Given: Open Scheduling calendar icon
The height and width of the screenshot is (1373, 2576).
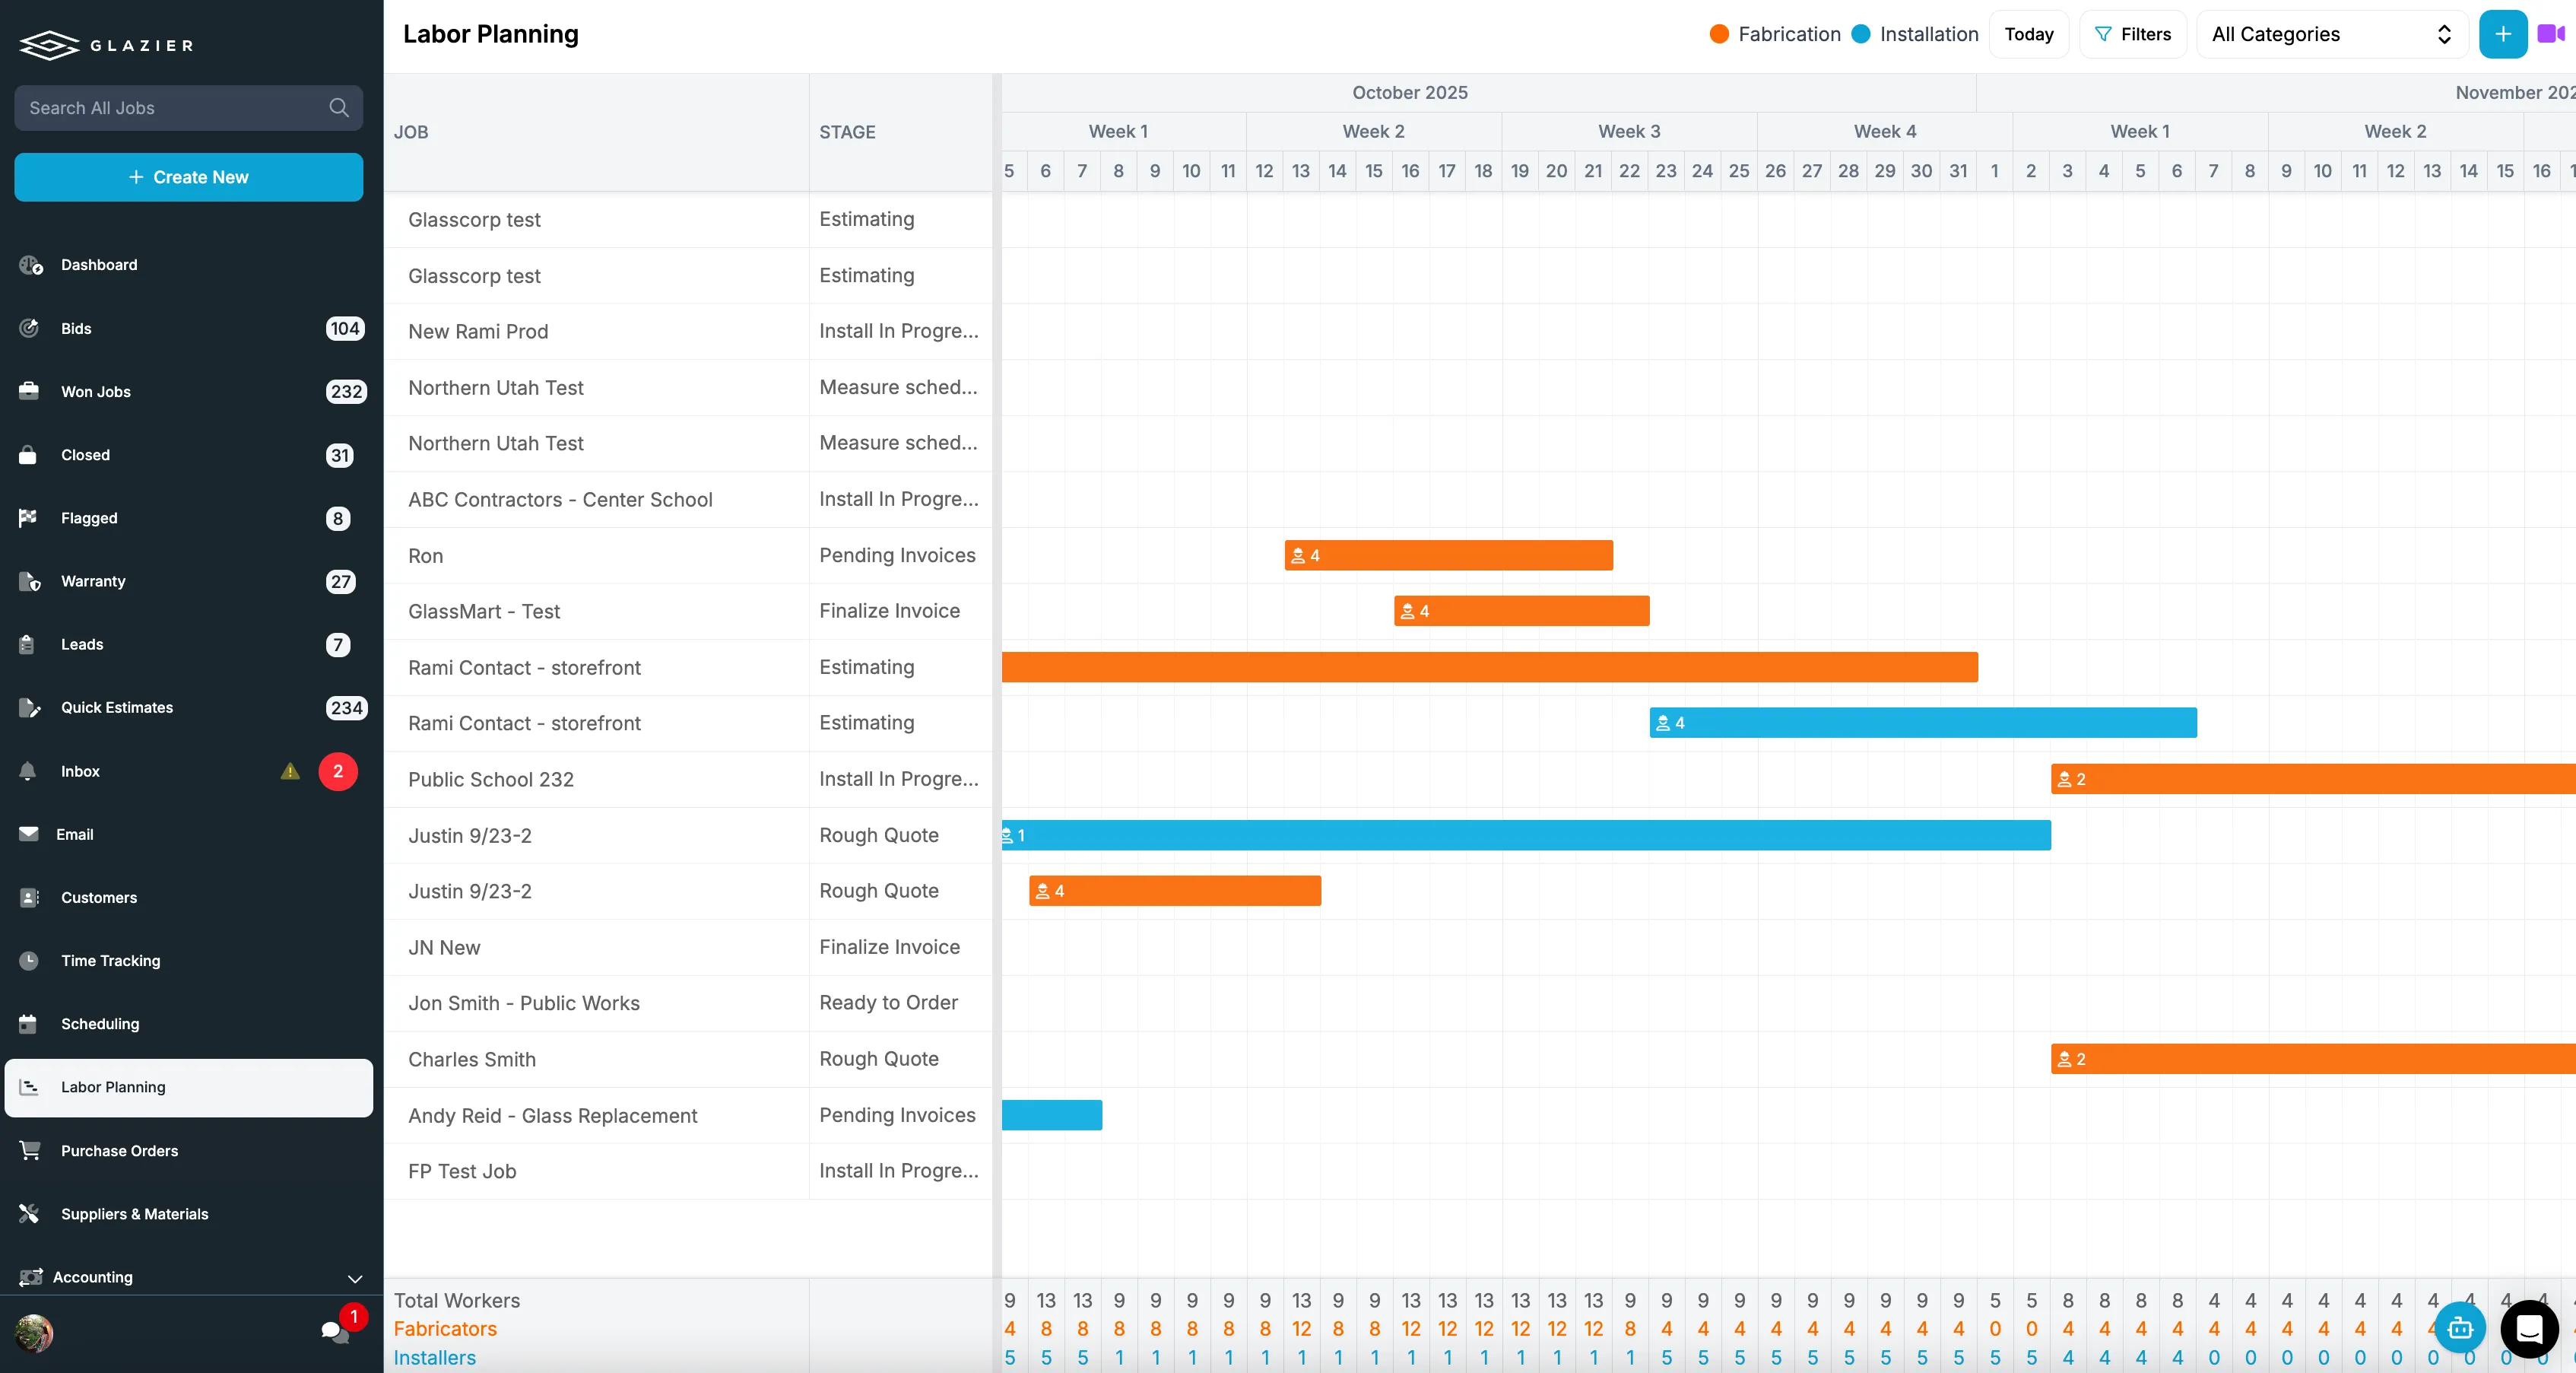Looking at the screenshot, I should [x=28, y=1024].
